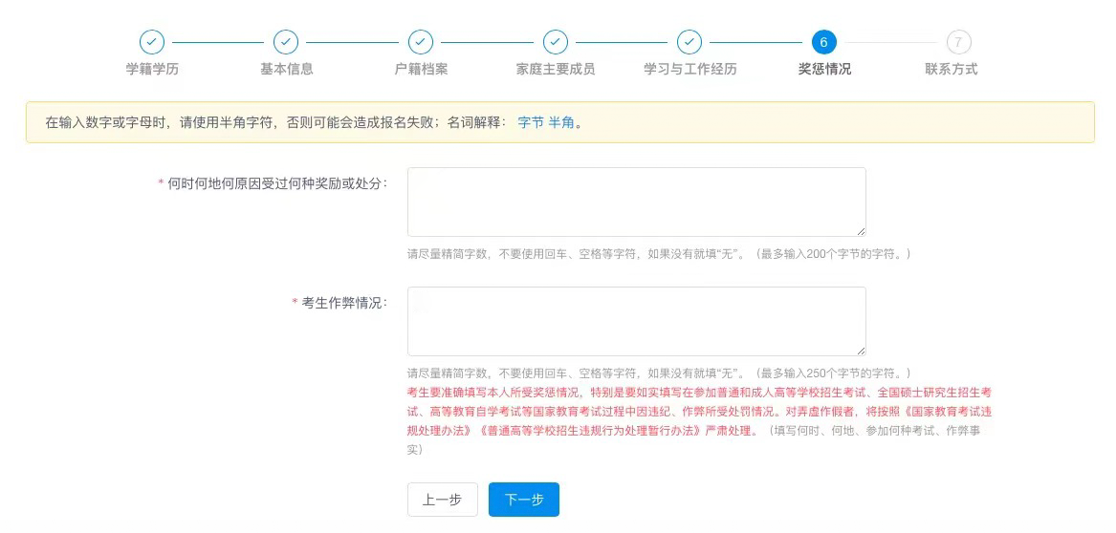
Task: Click the blue step 6 circle
Action: click(x=823, y=42)
